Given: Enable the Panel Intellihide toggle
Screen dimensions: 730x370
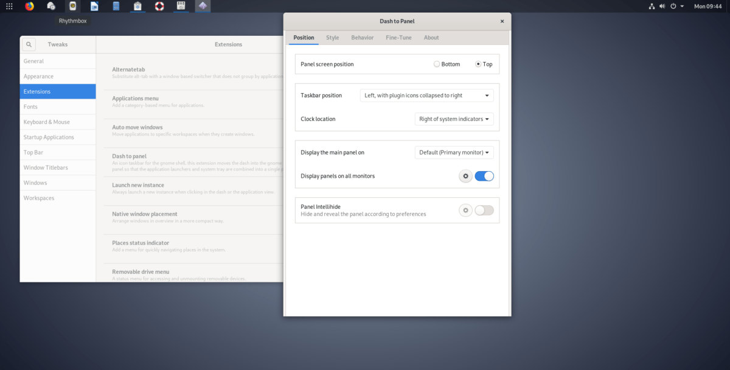Looking at the screenshot, I should 484,209.
